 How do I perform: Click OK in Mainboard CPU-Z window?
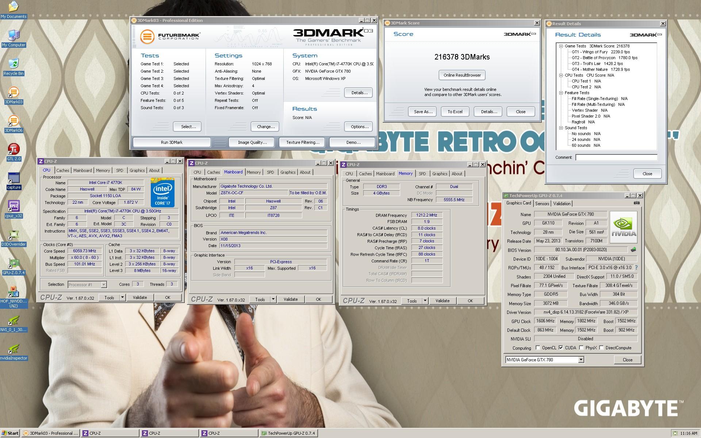click(318, 299)
